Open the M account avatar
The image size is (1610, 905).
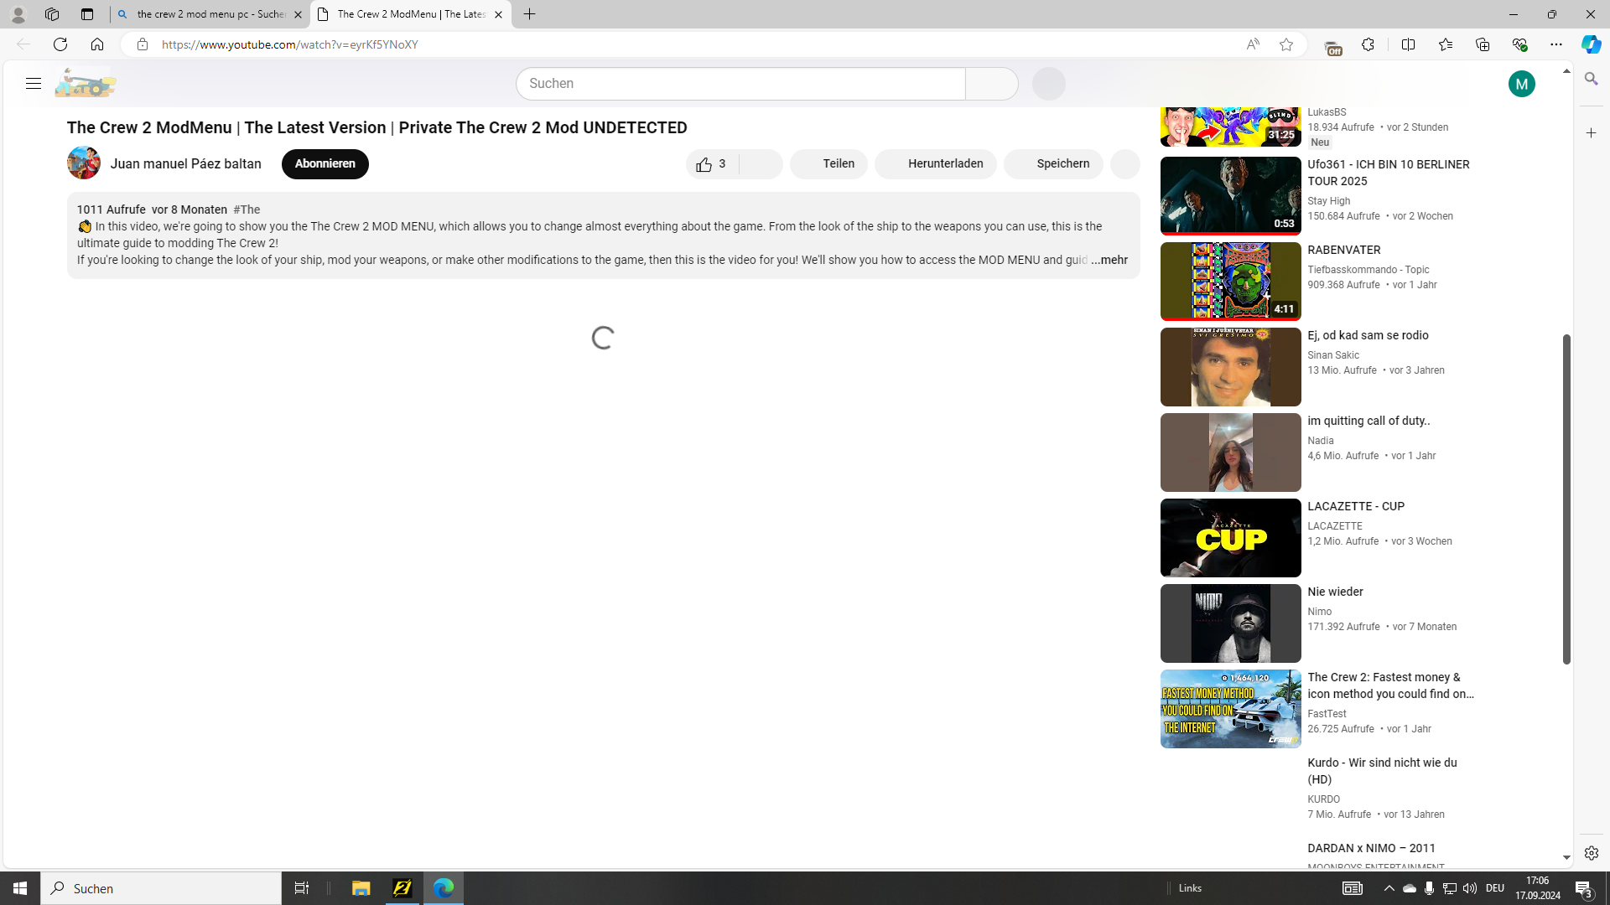coord(1521,84)
